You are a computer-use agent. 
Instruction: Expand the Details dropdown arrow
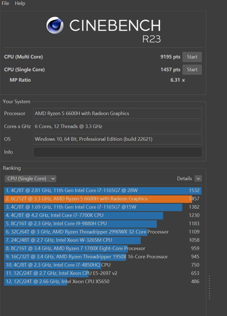[x=198, y=179]
